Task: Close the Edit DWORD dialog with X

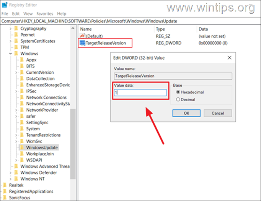Action: [x=229, y=58]
